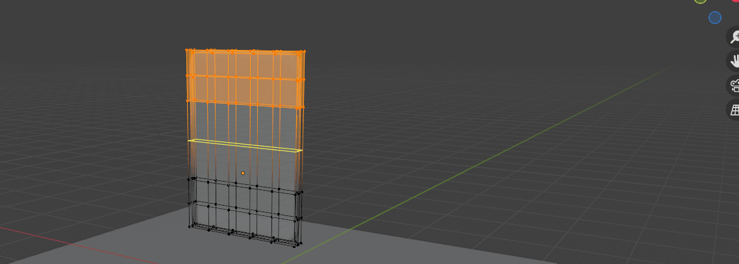The height and width of the screenshot is (264, 739).
Task: Click the blue Z axis gizmo circle
Action: 715,18
